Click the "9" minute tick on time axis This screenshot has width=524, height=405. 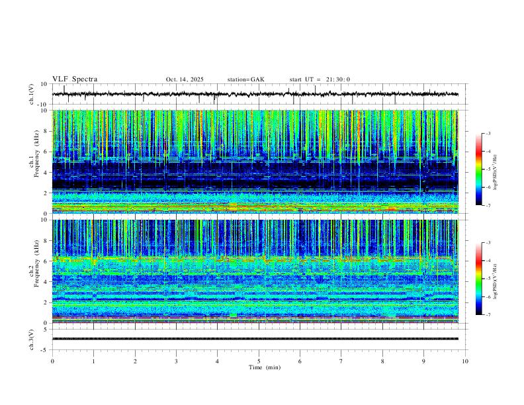423,361
